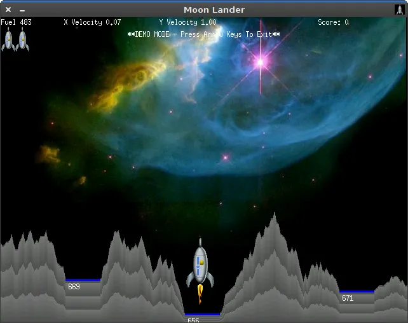Click the X Velocity 0.07 readout
This screenshot has width=408, height=323.
[92, 22]
